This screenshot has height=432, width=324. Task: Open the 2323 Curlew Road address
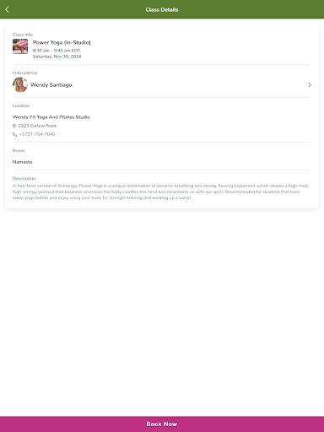tap(37, 126)
